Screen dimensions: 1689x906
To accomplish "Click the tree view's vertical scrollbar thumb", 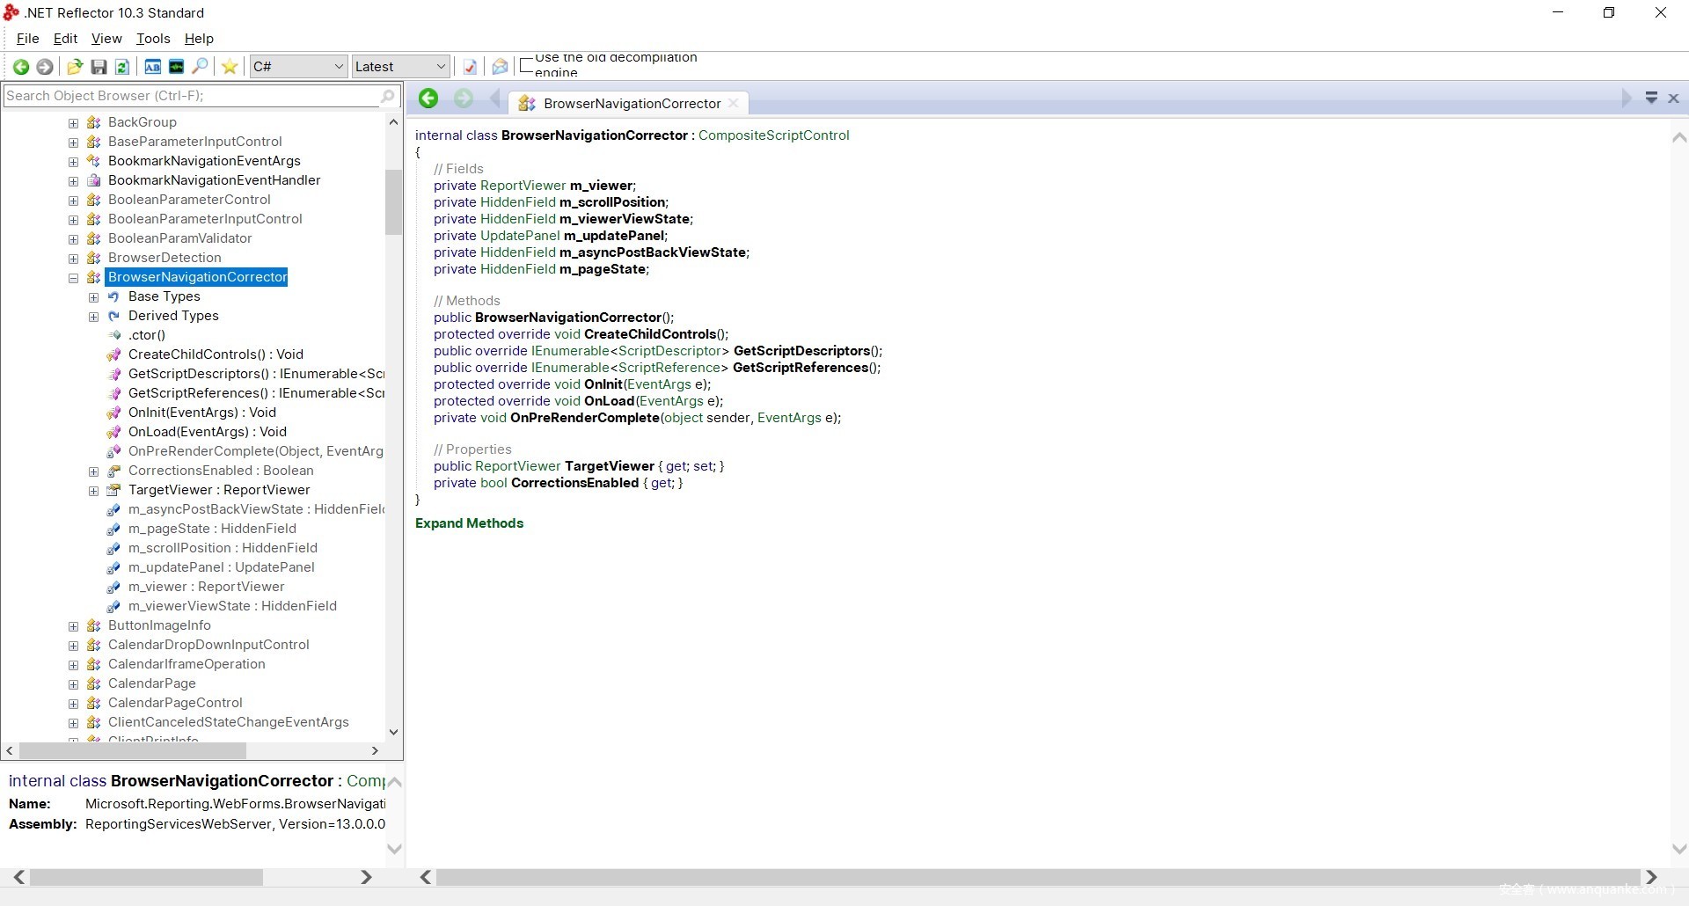I will coord(393,202).
